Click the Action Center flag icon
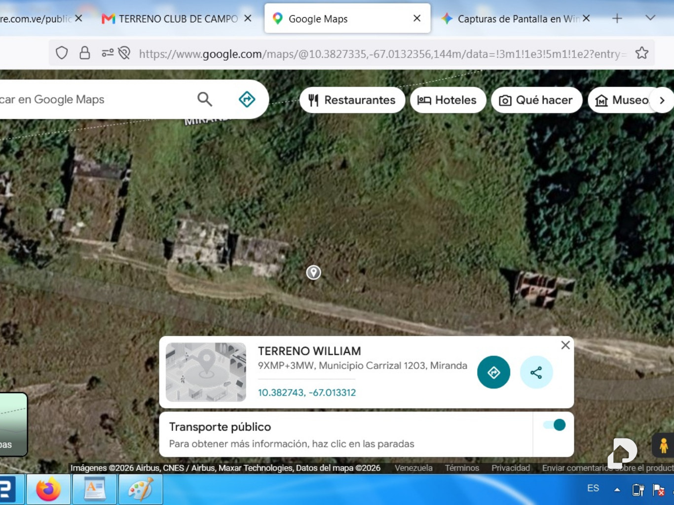674x505 pixels. (658, 490)
